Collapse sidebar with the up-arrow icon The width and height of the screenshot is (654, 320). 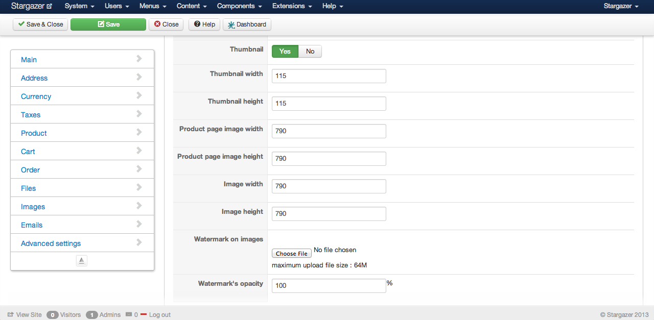(82, 261)
